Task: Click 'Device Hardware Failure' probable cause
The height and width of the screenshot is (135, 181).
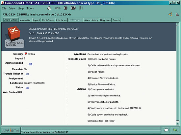Action: click(x=102, y=59)
